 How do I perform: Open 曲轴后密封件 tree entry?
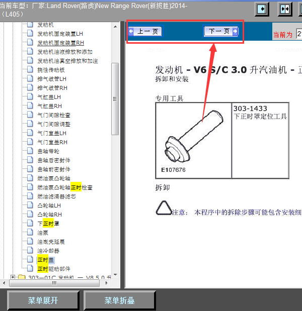tap(54, 160)
